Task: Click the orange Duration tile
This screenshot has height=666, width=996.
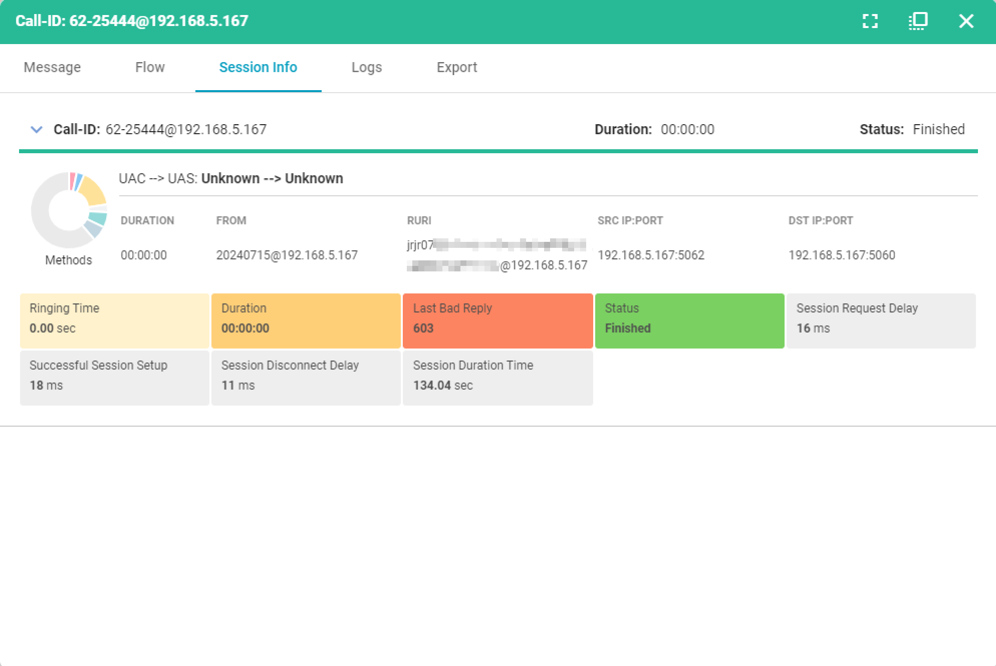Action: (x=306, y=320)
